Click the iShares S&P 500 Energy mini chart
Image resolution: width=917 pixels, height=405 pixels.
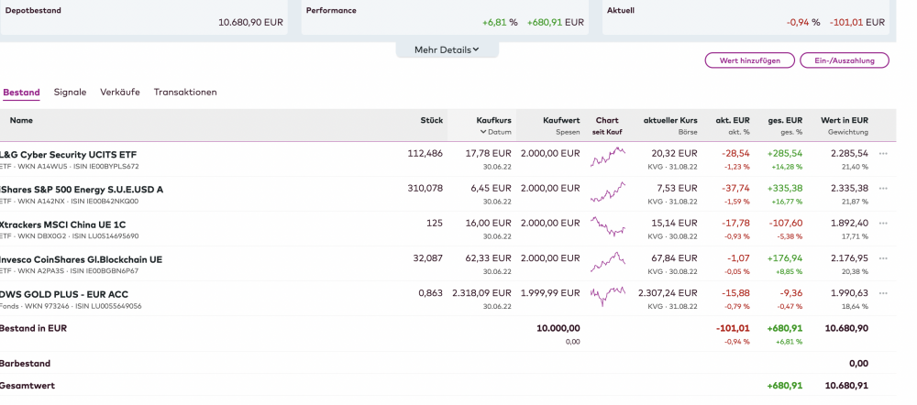pos(607,193)
